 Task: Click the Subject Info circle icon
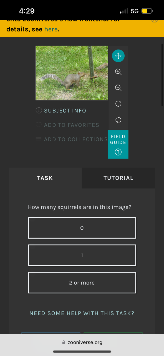[39, 111]
